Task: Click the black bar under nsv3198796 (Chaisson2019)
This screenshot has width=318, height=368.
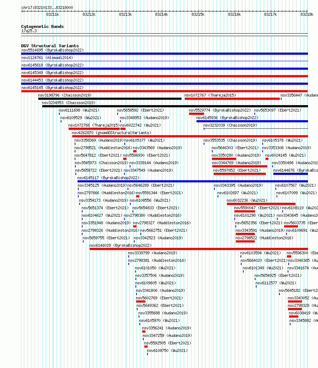Action: pyautogui.click(x=110, y=99)
